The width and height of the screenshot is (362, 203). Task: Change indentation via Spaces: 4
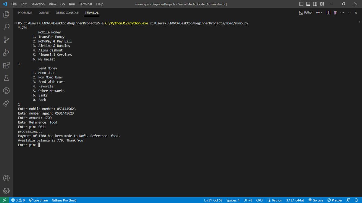233,200
